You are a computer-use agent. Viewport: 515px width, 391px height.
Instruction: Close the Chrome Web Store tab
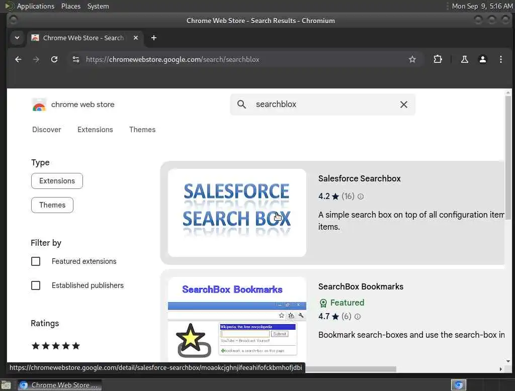point(136,38)
